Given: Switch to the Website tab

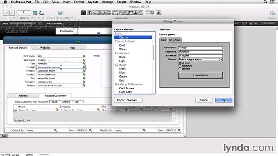Looking at the screenshot, I should pyautogui.click(x=45, y=48).
